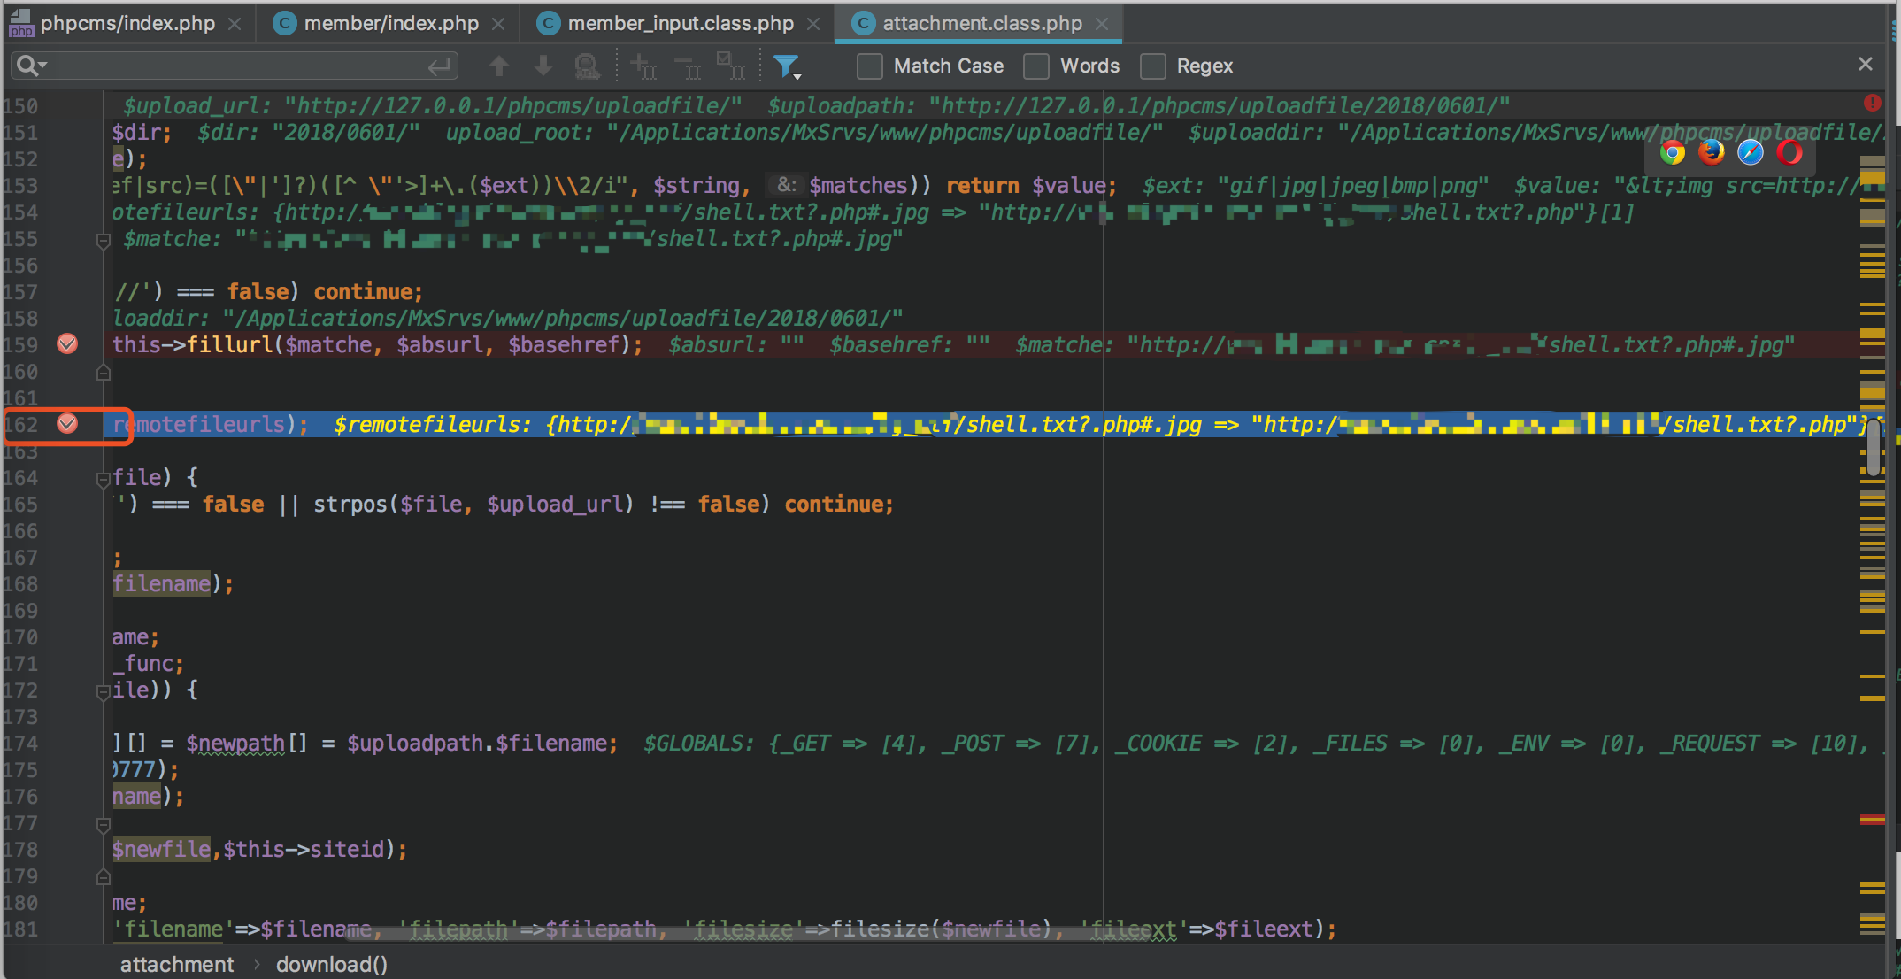Switch to member_input.class.php tab

click(x=680, y=23)
